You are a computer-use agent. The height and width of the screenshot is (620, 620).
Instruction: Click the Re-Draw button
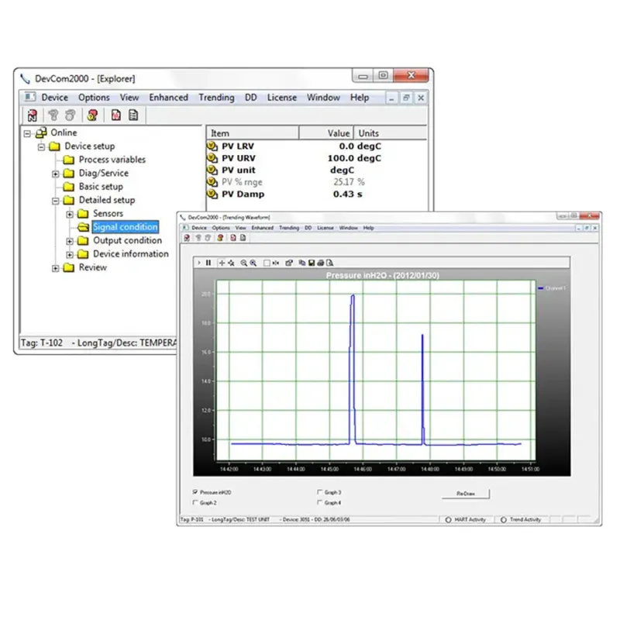click(466, 494)
